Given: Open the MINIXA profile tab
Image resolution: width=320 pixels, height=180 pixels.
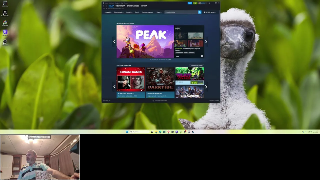Looking at the screenshot, I should click(x=144, y=6).
